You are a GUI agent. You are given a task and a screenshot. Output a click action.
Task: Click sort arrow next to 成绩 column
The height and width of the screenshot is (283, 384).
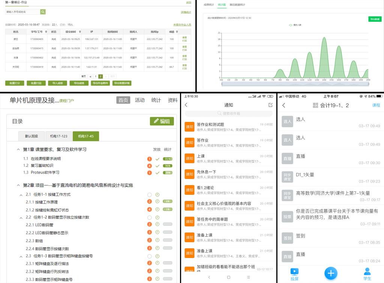(177, 32)
